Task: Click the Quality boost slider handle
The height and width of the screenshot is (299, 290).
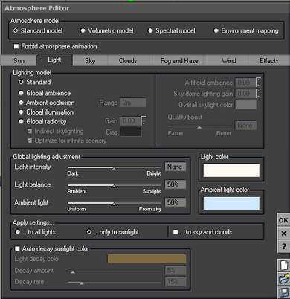Action: (199, 127)
